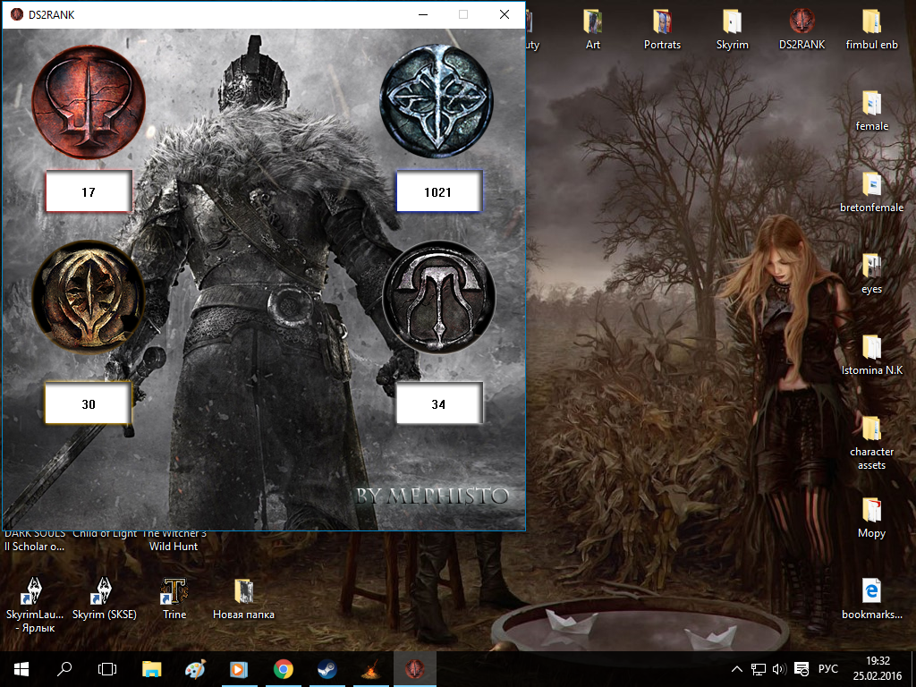Click the blue covenant emblem in DS2RANK

pyautogui.click(x=437, y=102)
